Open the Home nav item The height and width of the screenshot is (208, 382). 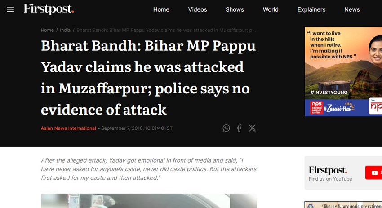[x=161, y=9]
